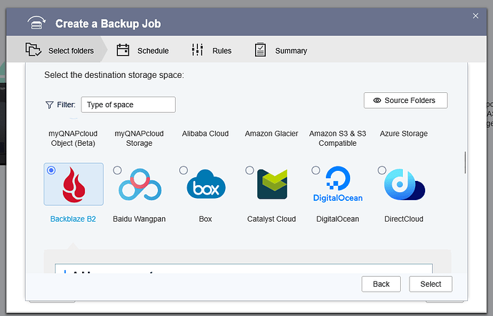Viewport: 493px width, 316px height.
Task: Select the Baidu Wangpan radio button
Action: click(x=117, y=170)
